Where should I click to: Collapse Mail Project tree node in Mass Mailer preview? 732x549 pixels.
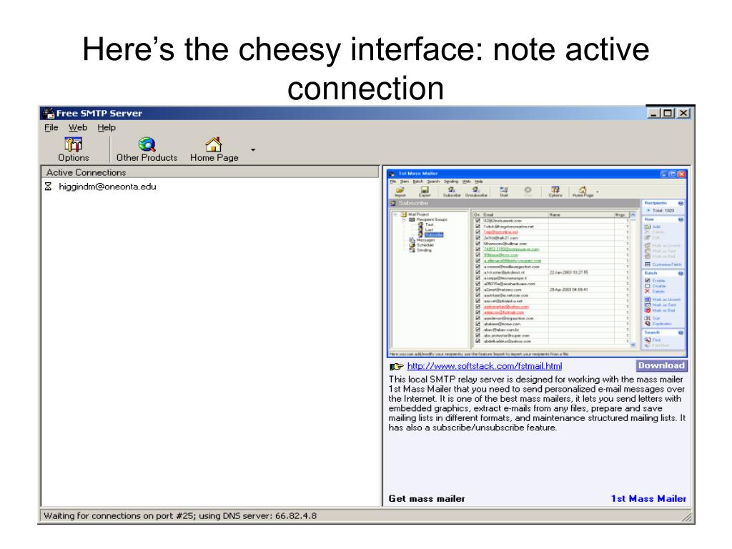click(x=395, y=214)
